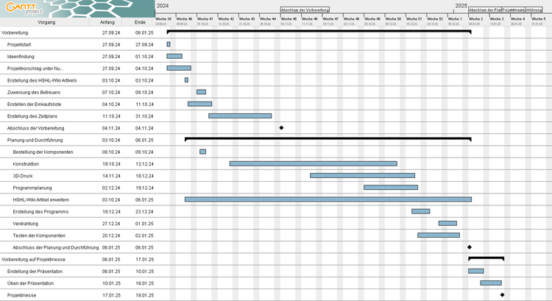Click the Verdrahtung end date cell
Image resolution: width=552 pixels, height=301 pixels.
(144, 223)
